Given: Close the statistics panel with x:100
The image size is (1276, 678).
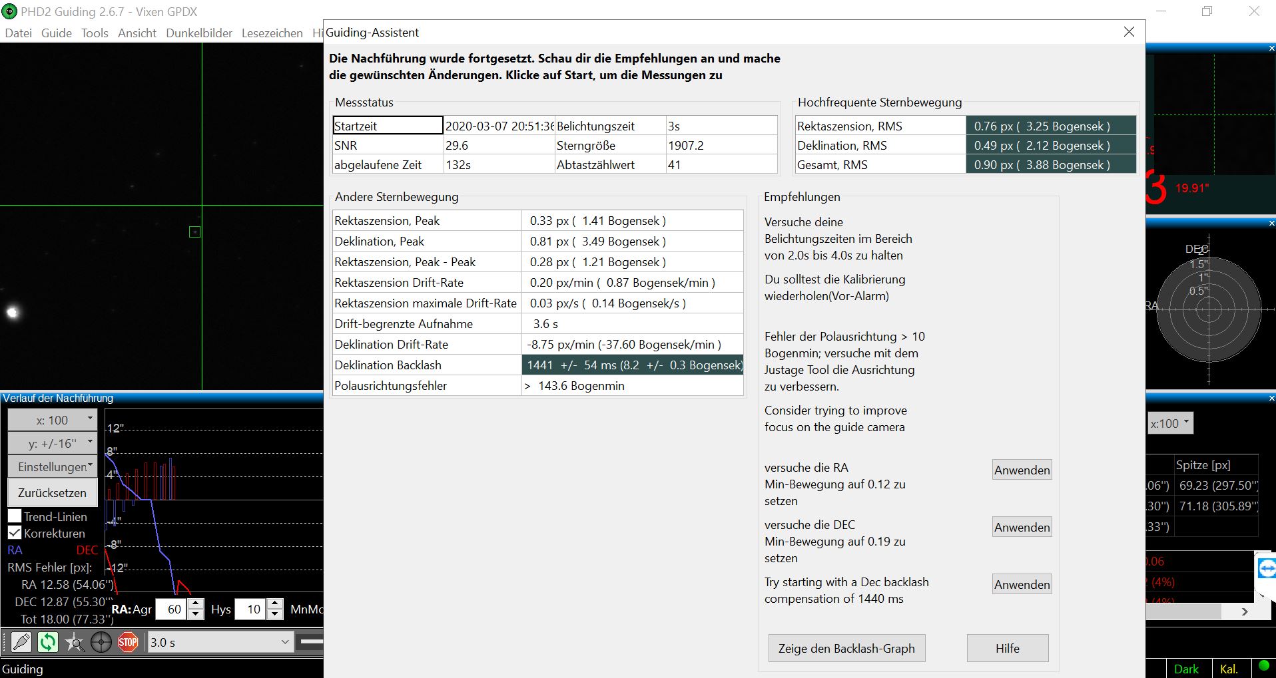Looking at the screenshot, I should tap(1271, 398).
